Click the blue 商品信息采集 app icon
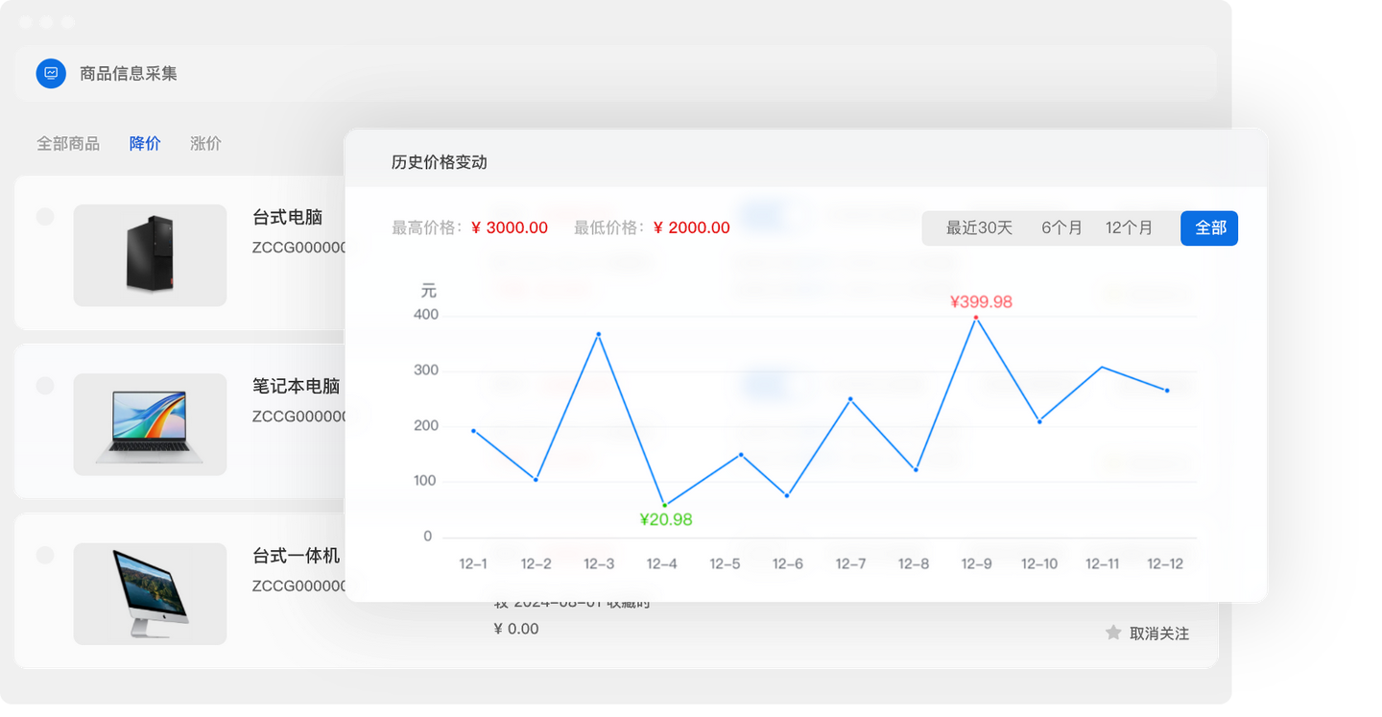The width and height of the screenshot is (1382, 717). [x=51, y=73]
